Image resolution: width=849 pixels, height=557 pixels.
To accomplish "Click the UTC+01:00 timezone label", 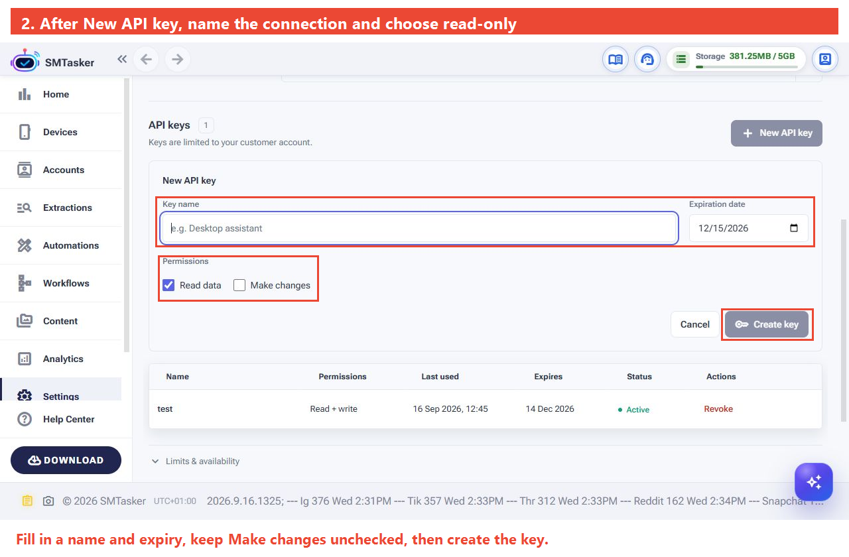I will (x=175, y=501).
